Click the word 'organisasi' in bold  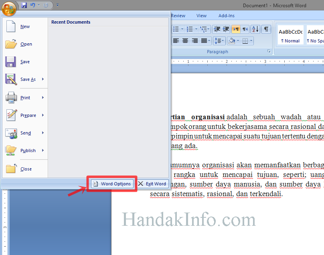(x=208, y=117)
